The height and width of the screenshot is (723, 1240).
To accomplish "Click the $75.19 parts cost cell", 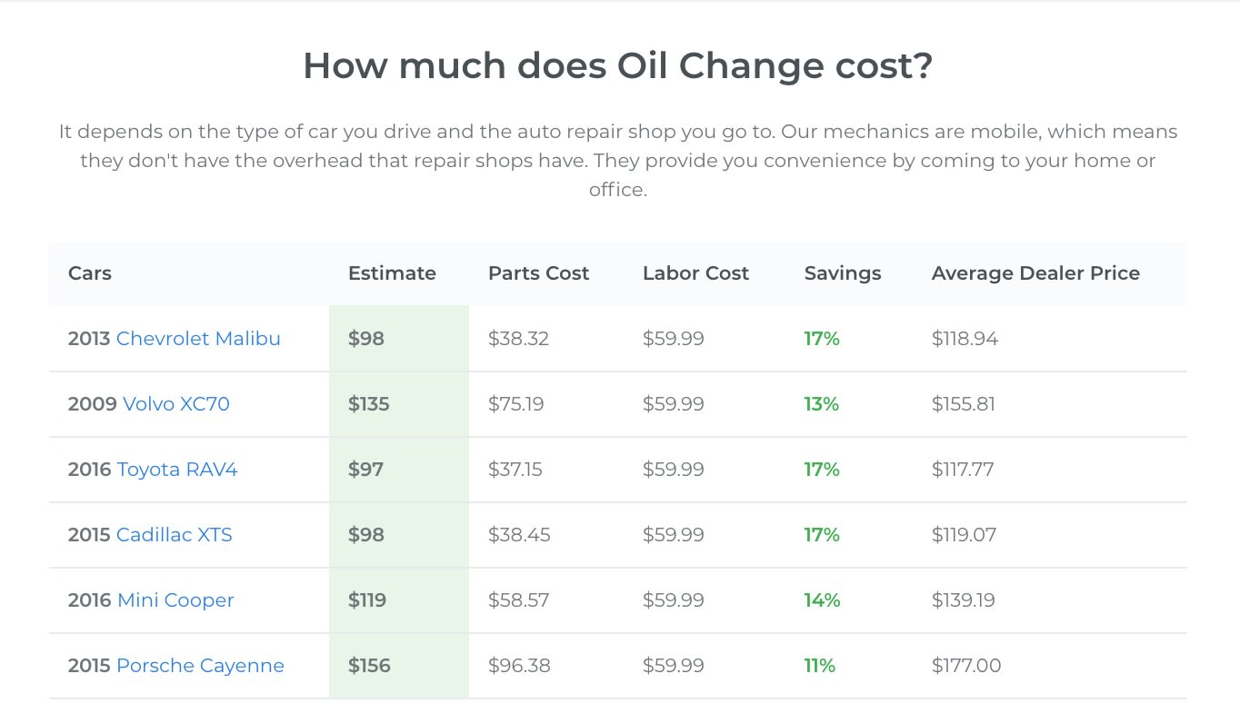I will pos(515,404).
